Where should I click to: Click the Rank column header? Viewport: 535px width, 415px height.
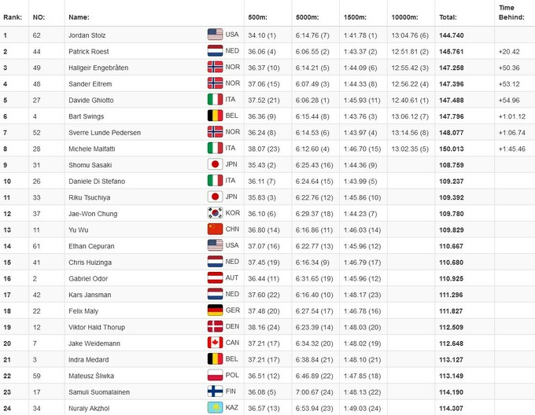pos(12,17)
